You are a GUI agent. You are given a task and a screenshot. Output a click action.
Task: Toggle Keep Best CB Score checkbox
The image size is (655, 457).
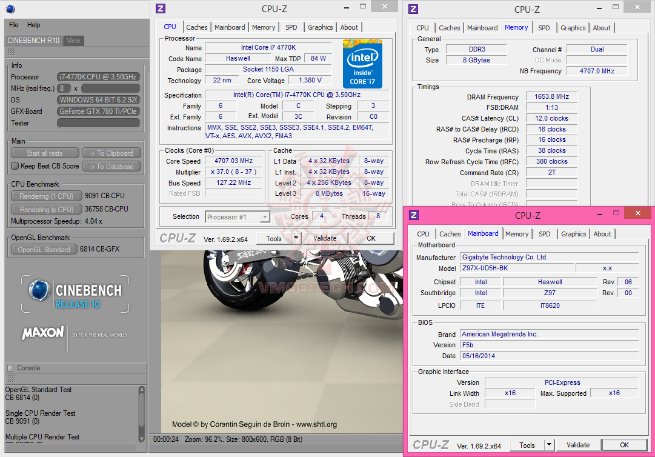tap(15, 166)
